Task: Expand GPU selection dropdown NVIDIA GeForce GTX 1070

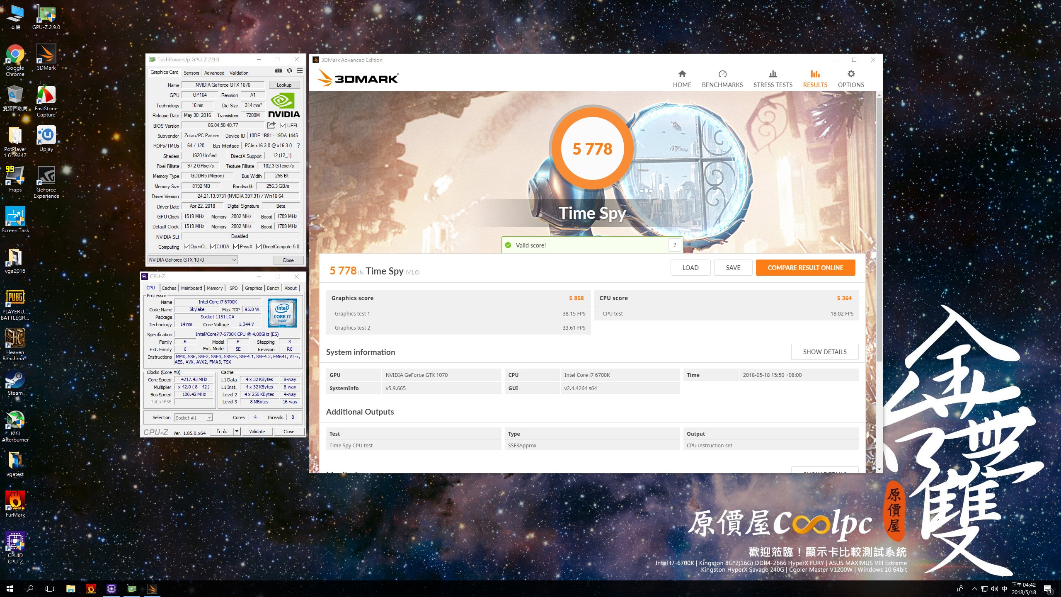Action: coord(193,260)
